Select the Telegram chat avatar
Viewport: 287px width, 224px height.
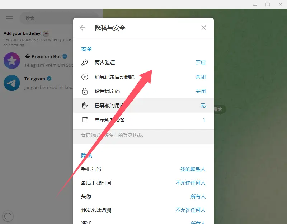11,83
